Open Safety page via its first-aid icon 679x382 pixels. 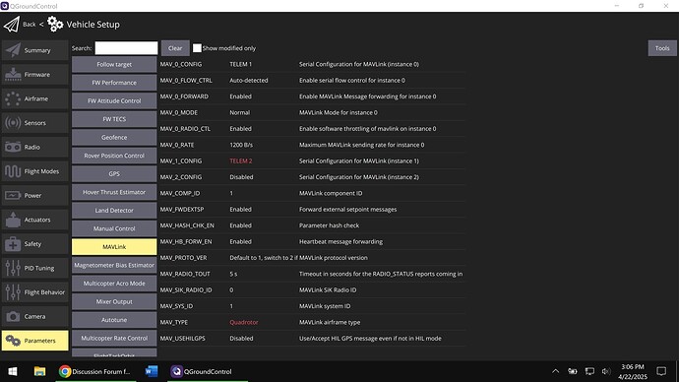tap(13, 244)
